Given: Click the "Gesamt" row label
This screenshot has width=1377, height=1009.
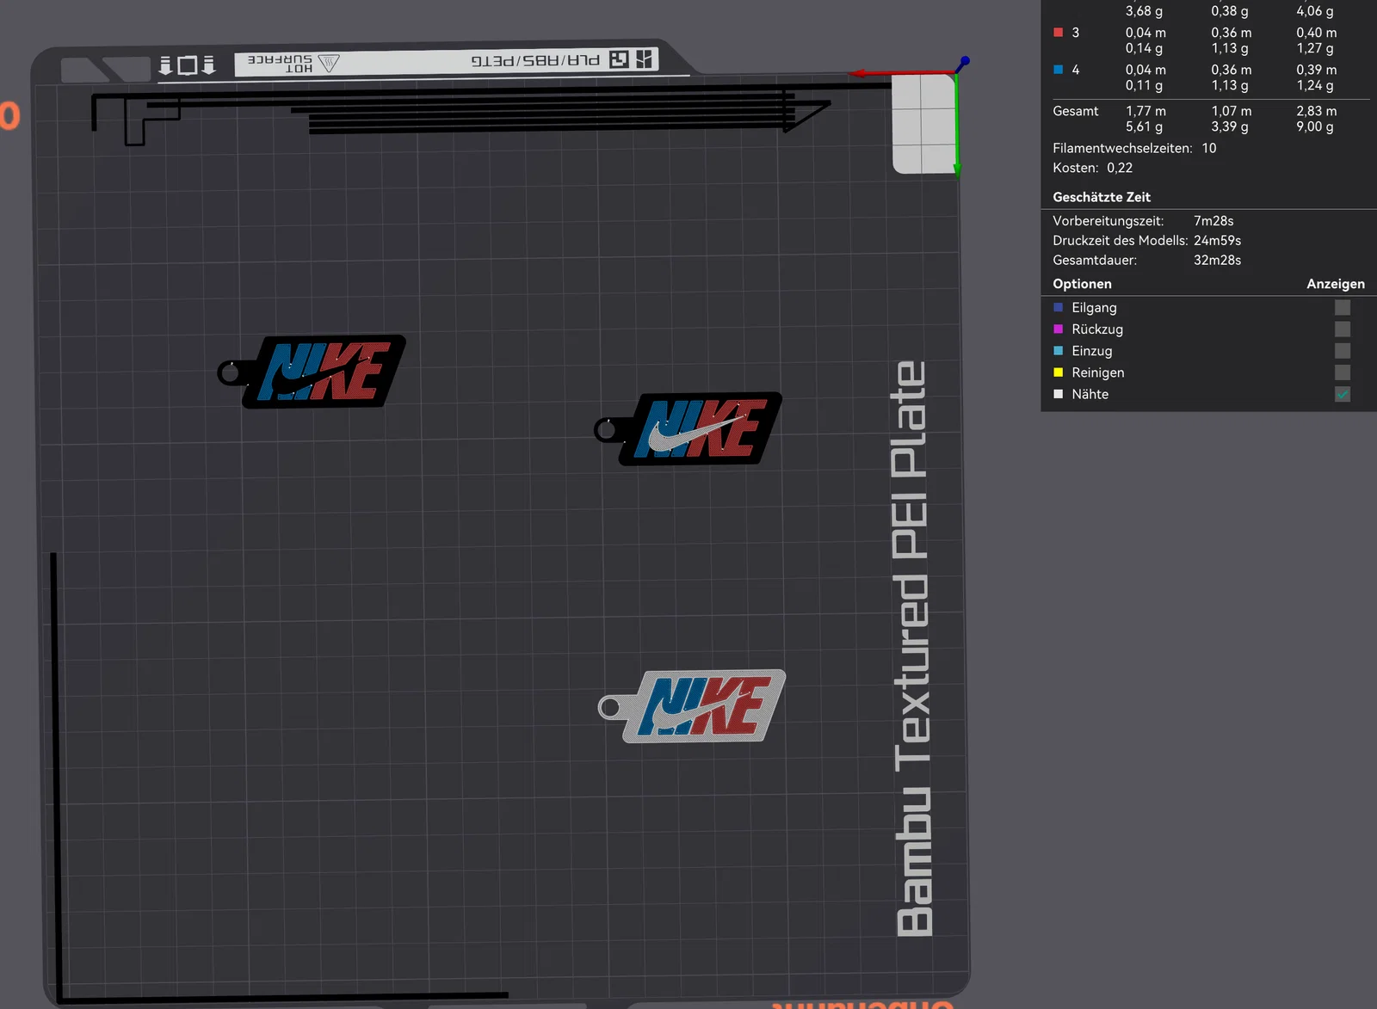Looking at the screenshot, I should coord(1076,111).
